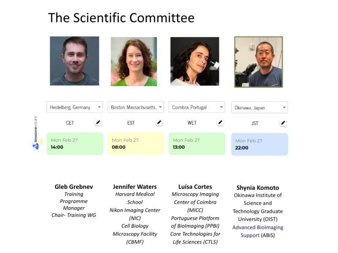Click the Jennifer Waters name text

135,186
